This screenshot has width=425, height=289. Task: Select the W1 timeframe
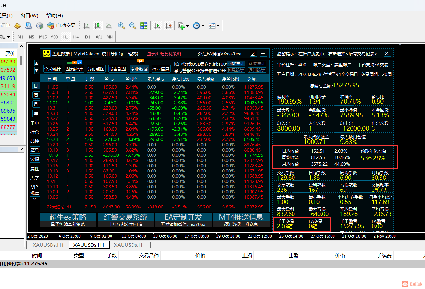(99, 37)
